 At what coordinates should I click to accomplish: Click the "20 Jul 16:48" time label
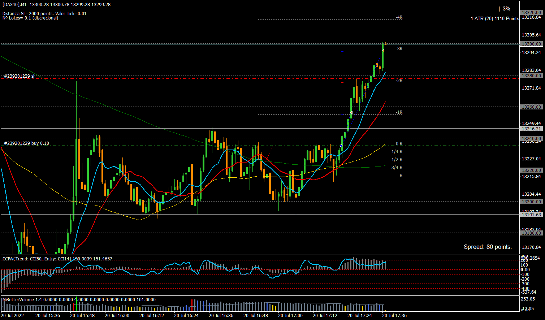256,316
